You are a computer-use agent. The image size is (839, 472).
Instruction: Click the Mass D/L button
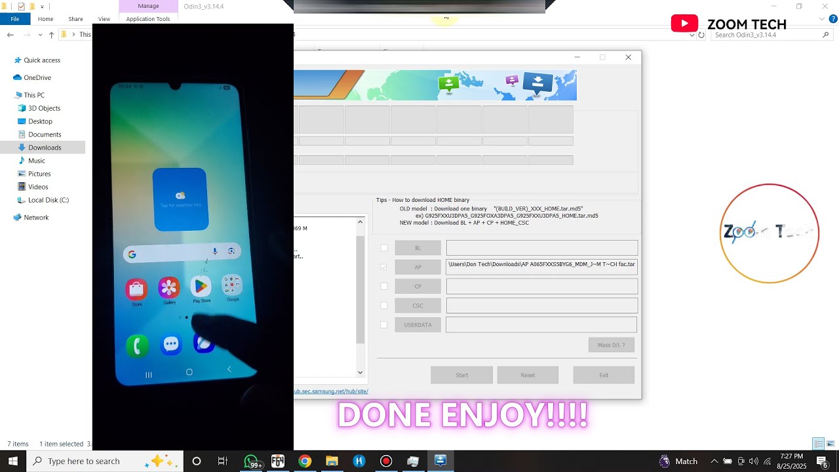612,345
